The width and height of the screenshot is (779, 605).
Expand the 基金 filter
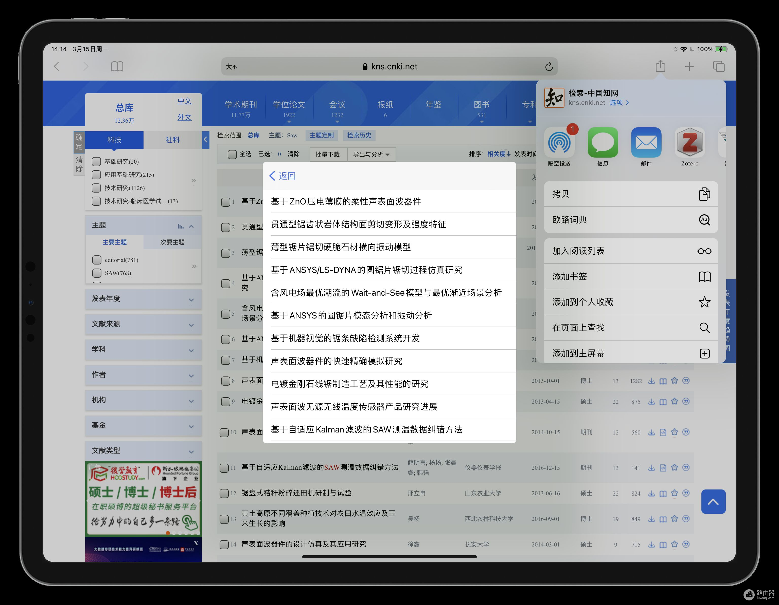[143, 425]
